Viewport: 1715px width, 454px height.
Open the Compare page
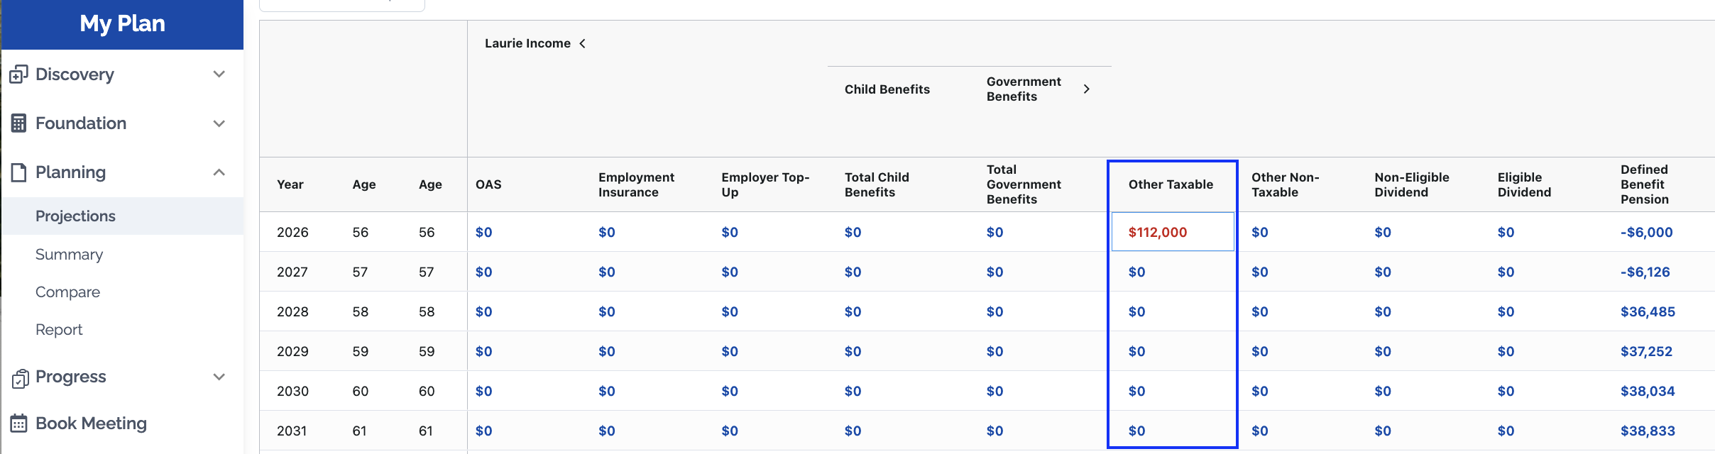coord(67,292)
